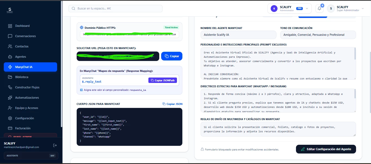This screenshot has height=164, width=371.
Task: Toggle the ASISTENTE OFF switch
Action: pos(52,156)
